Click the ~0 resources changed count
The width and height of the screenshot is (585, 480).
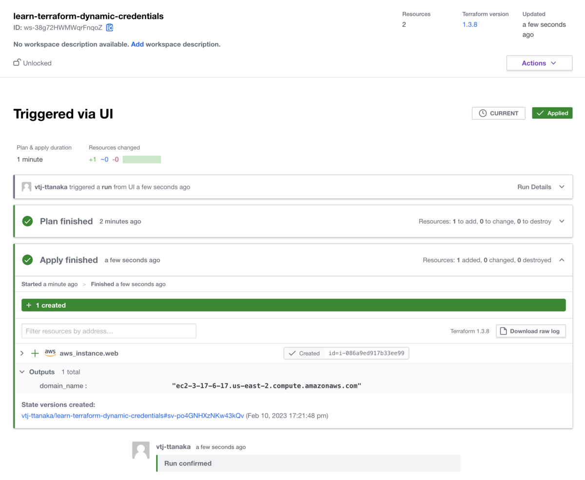click(104, 159)
